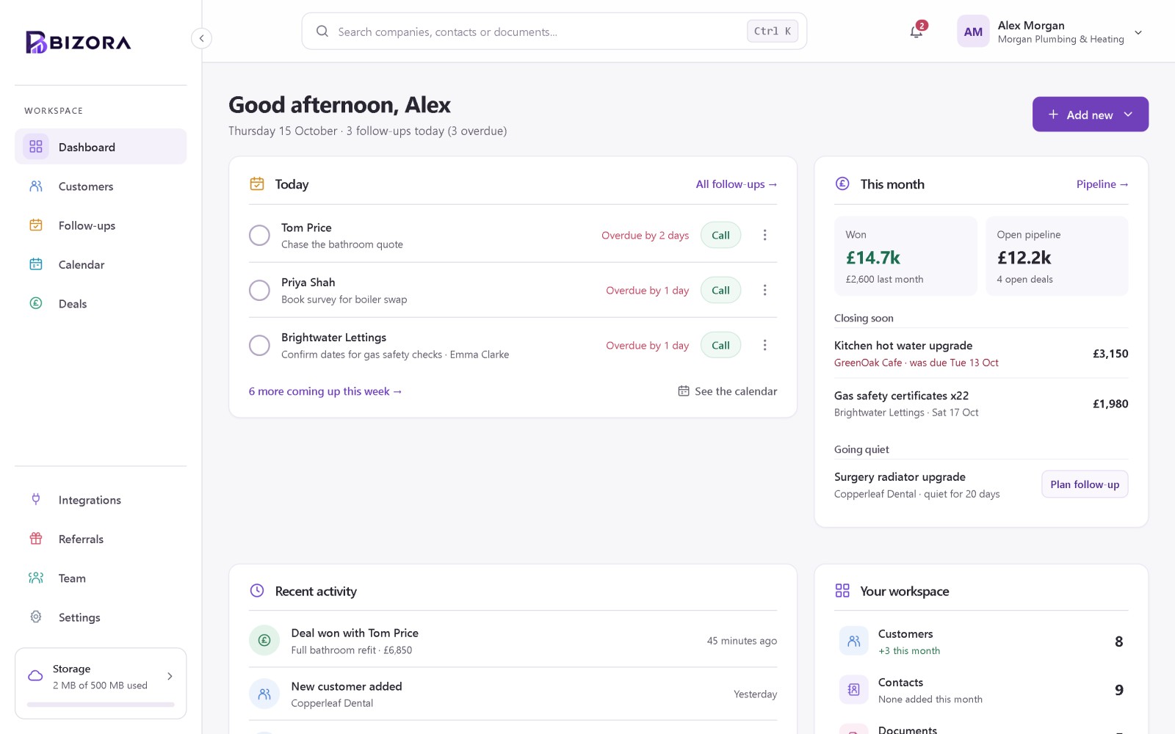This screenshot has width=1175, height=734.
Task: Click the See the calendar link
Action: (x=727, y=391)
